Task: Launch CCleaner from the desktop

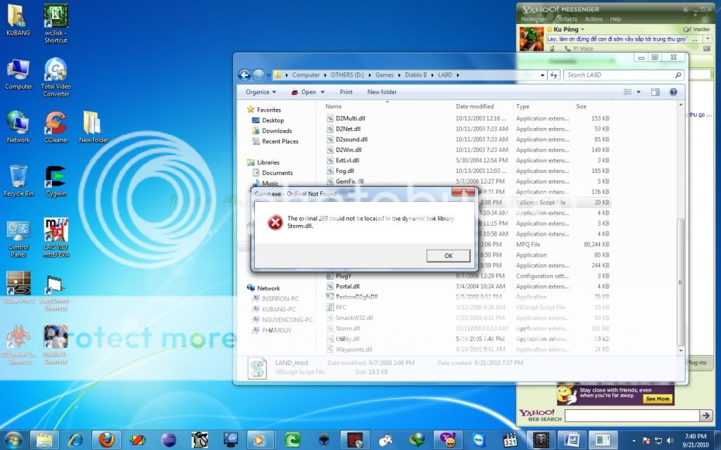Action: click(x=56, y=127)
